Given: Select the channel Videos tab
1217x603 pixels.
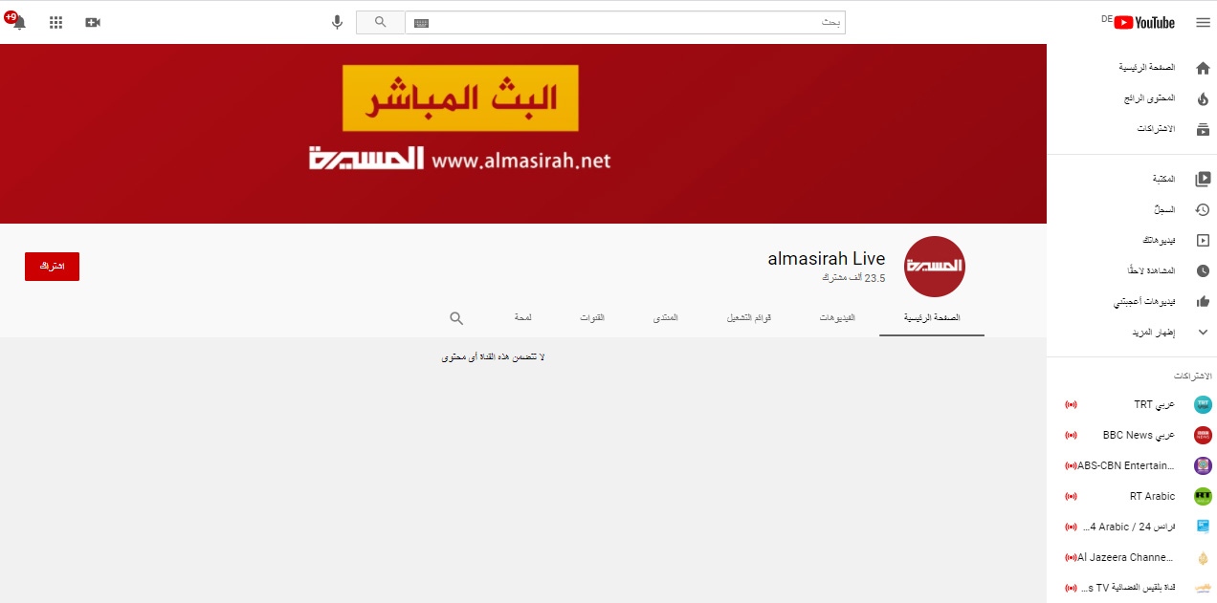Looking at the screenshot, I should point(837,317).
